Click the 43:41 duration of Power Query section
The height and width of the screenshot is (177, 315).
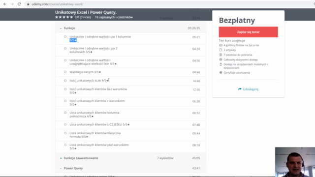tap(196, 168)
